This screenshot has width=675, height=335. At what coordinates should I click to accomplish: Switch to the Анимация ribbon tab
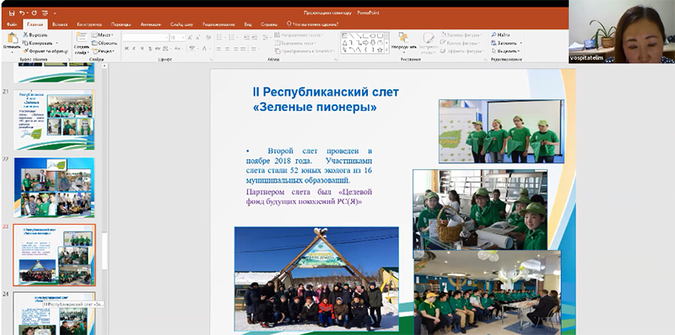151,24
